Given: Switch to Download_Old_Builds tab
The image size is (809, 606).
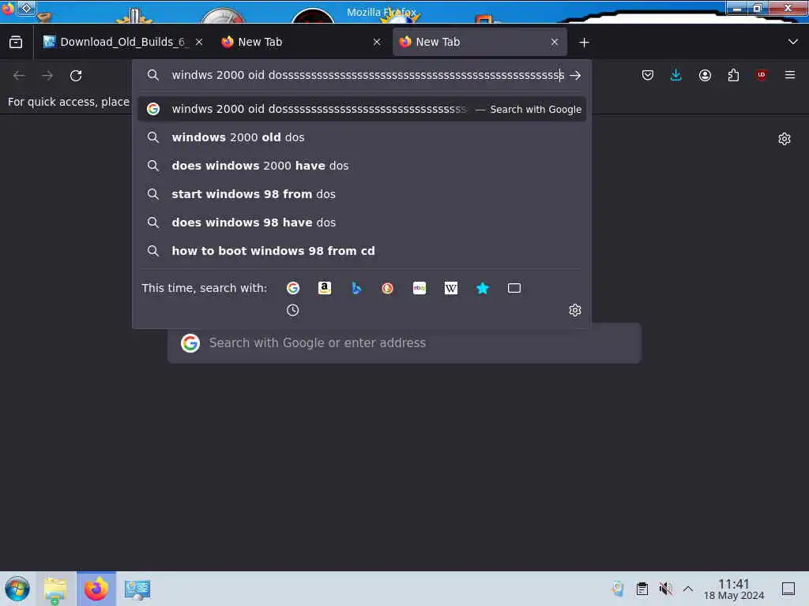Looking at the screenshot, I should pos(122,42).
